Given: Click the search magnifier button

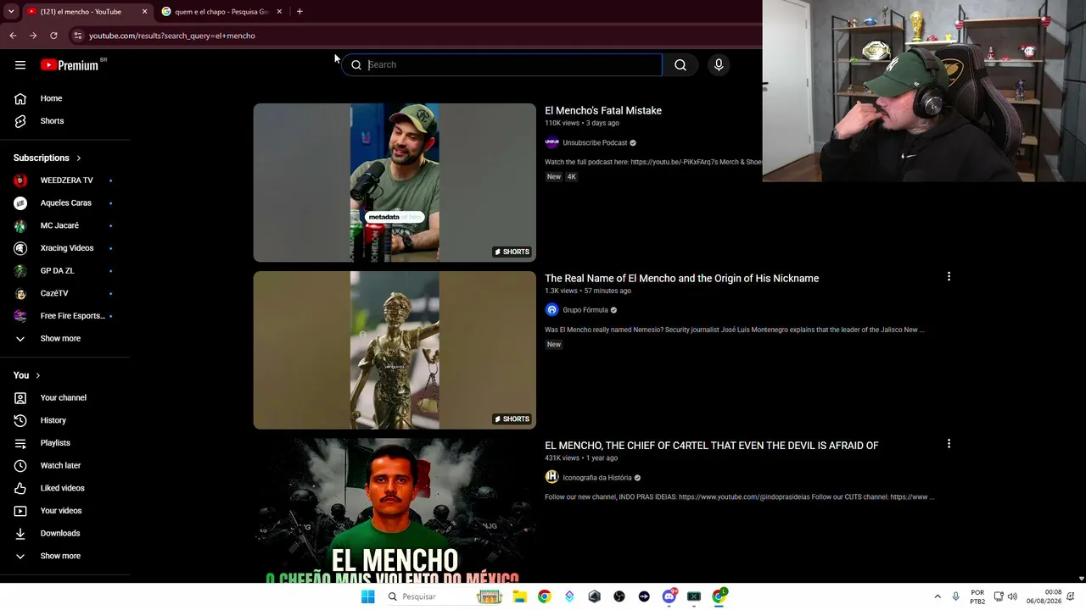Looking at the screenshot, I should (x=680, y=65).
